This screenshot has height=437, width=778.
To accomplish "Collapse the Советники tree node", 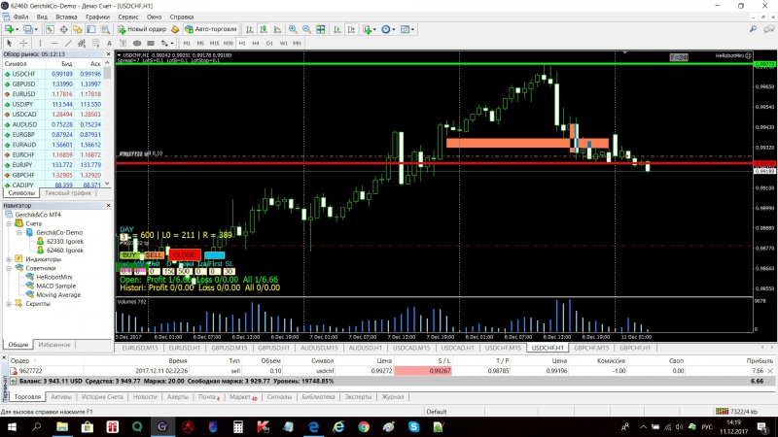I will coord(9,268).
